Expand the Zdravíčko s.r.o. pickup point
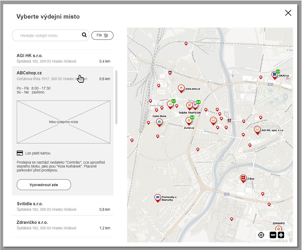Image resolution: width=302 pixels, height=250 pixels. point(63,225)
